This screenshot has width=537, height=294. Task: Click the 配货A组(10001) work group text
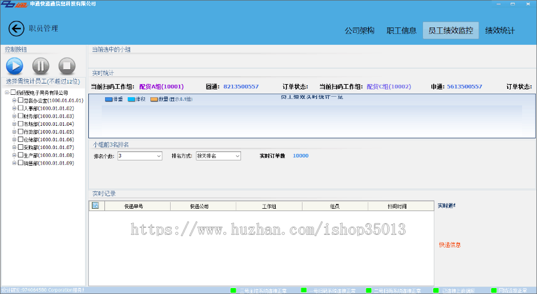pos(161,87)
